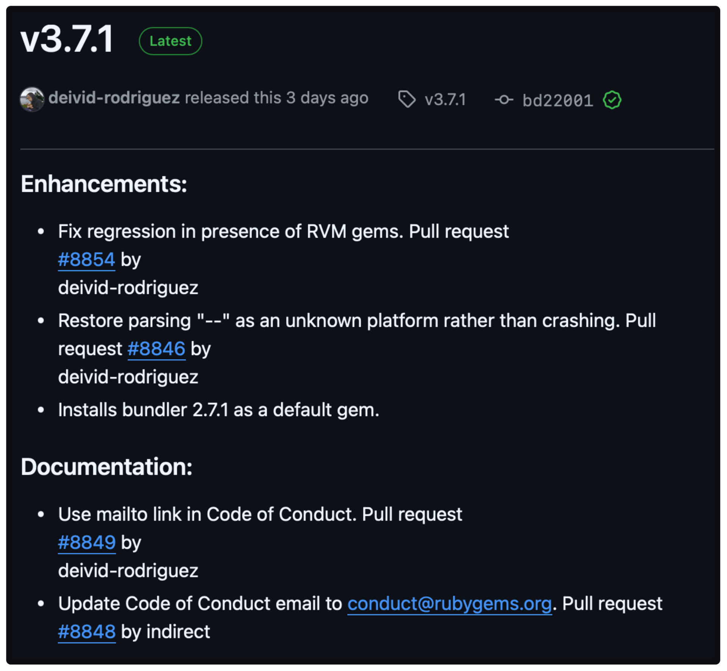Click the 'by indirect' author text
Screen dimensions: 727x671
click(165, 632)
